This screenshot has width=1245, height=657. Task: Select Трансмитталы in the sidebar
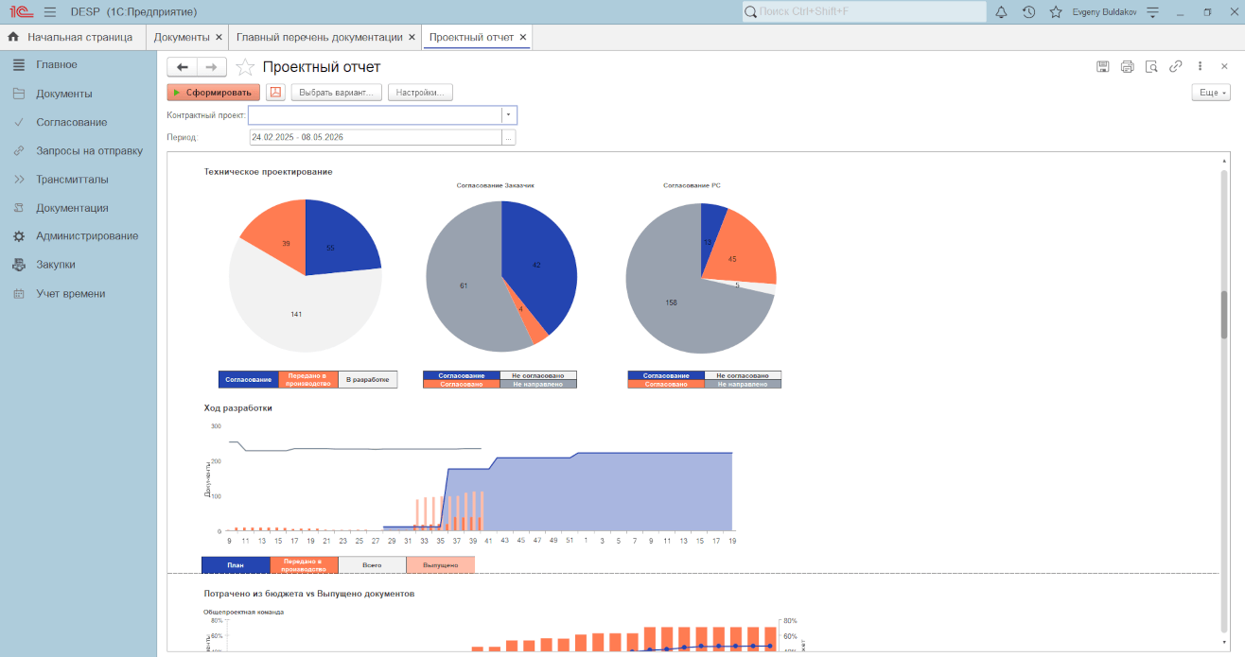click(x=72, y=180)
